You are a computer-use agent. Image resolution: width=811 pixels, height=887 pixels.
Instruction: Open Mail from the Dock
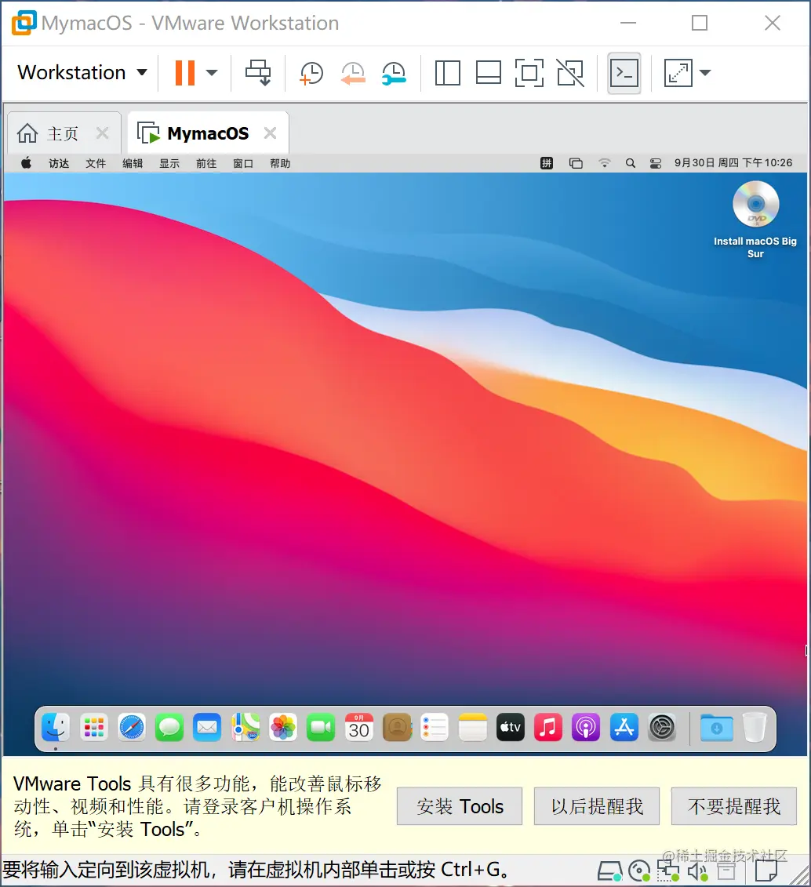207,728
